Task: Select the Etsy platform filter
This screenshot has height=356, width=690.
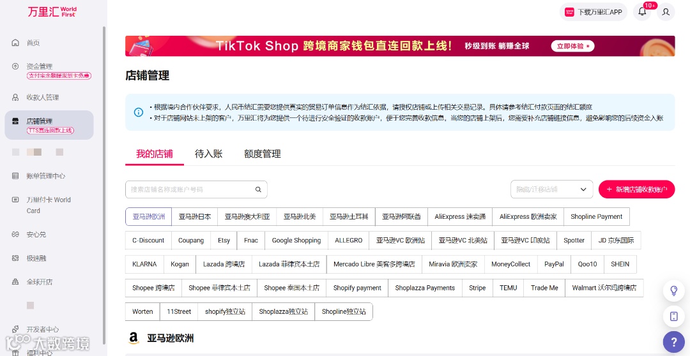Action: click(x=224, y=241)
